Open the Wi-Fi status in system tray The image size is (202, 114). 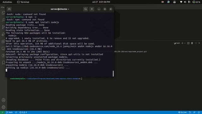[x=181, y=2]
